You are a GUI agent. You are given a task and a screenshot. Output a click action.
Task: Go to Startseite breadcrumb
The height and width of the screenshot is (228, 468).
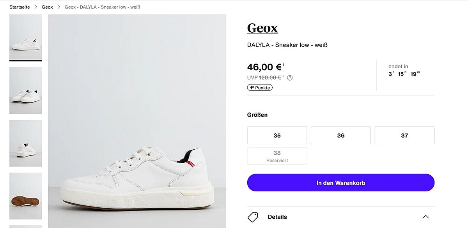19,7
